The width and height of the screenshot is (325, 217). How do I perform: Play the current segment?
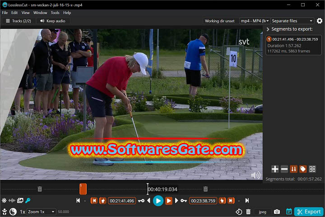169,201
